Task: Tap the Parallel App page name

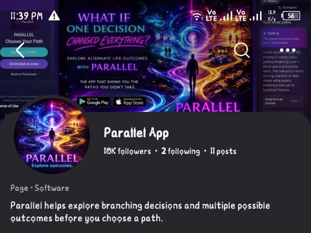Action: click(x=136, y=133)
